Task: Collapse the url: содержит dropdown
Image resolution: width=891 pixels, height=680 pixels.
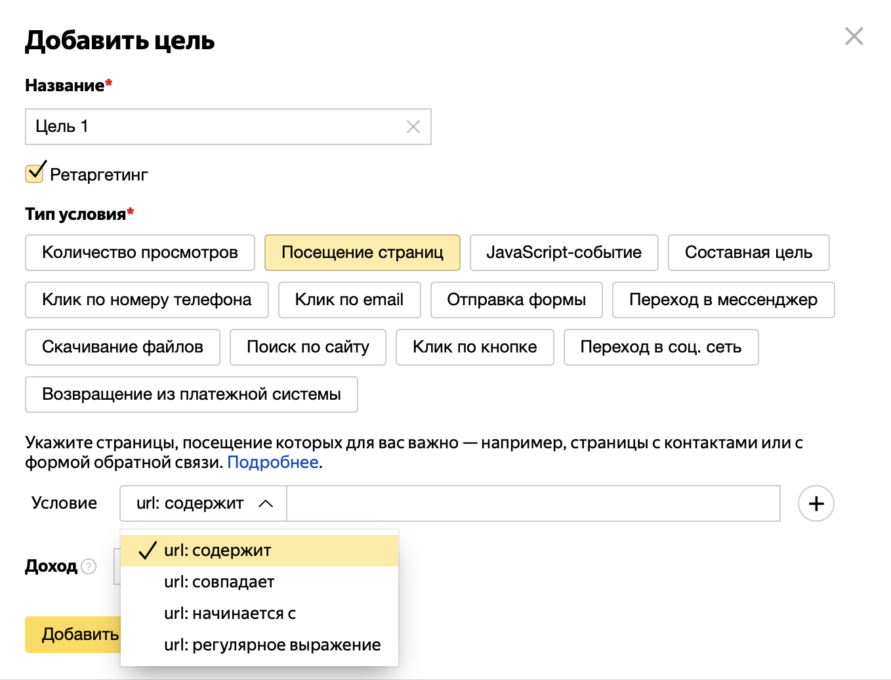Action: (203, 503)
